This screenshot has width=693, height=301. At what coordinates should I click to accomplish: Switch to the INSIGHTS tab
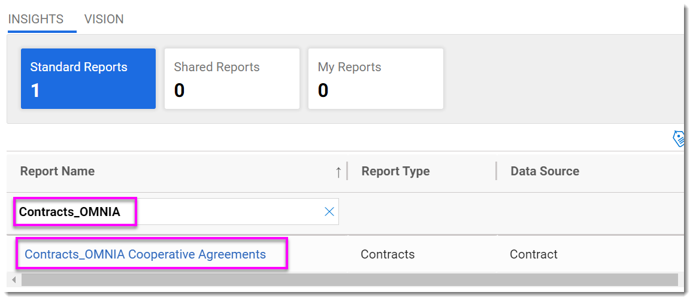pos(36,19)
